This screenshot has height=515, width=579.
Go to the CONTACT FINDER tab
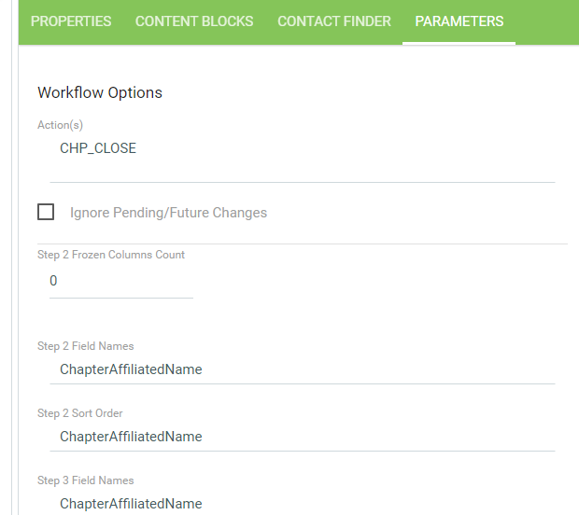point(334,21)
